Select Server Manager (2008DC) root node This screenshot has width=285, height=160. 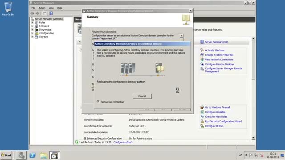click(49, 19)
